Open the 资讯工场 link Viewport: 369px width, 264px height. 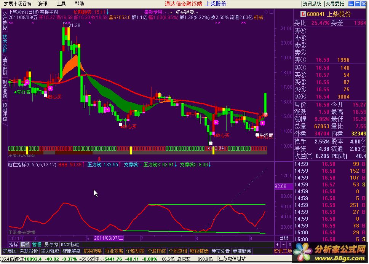pyautogui.click(x=283, y=251)
